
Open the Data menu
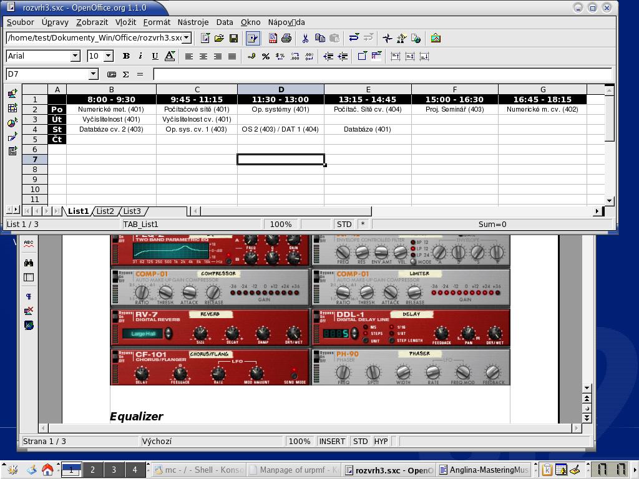[225, 22]
